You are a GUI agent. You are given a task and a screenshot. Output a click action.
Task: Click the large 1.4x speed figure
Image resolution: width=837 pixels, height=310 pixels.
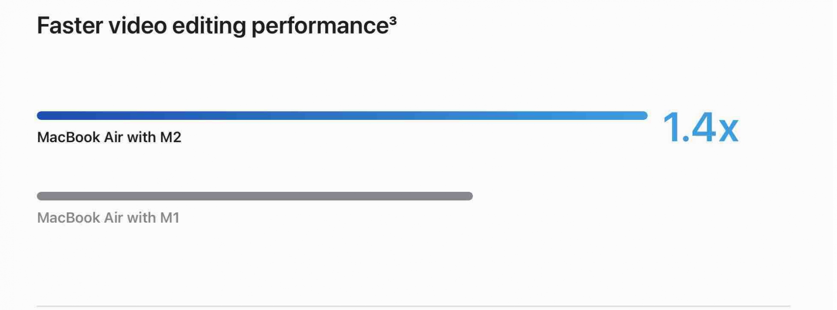[x=700, y=128]
